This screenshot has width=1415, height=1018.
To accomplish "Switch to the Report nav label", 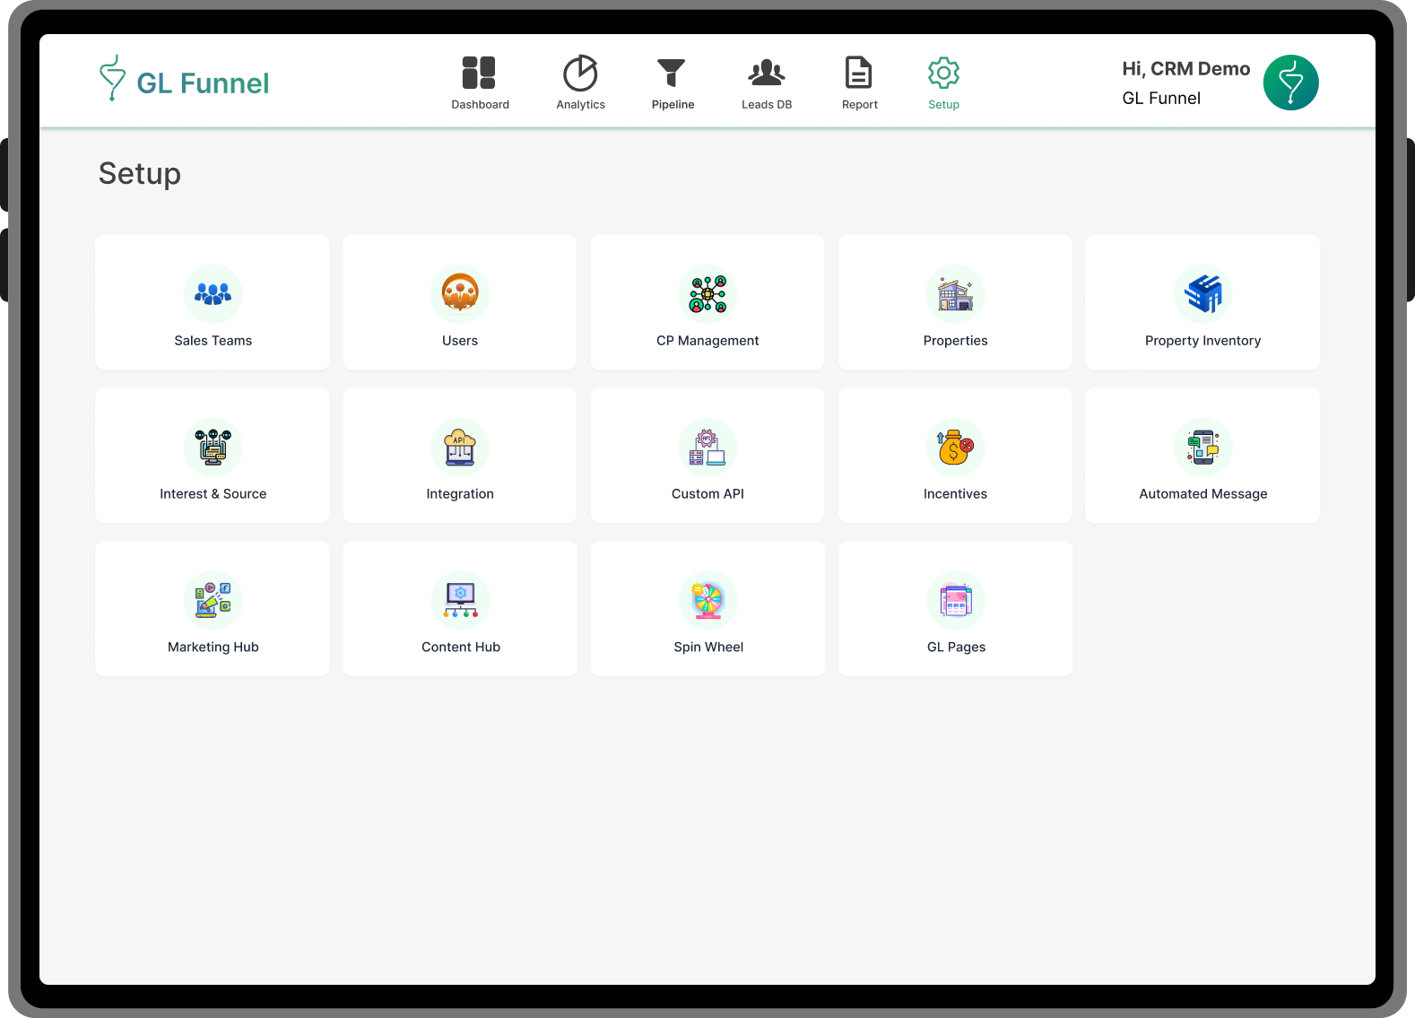I will pos(859,105).
